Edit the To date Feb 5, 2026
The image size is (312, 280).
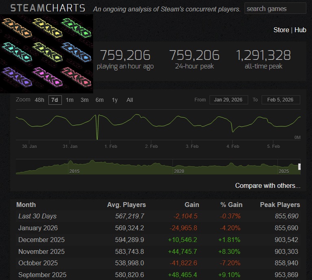point(281,100)
